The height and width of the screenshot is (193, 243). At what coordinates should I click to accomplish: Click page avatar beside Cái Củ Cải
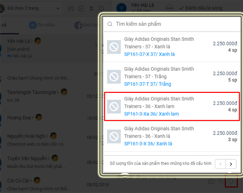tap(37, 180)
